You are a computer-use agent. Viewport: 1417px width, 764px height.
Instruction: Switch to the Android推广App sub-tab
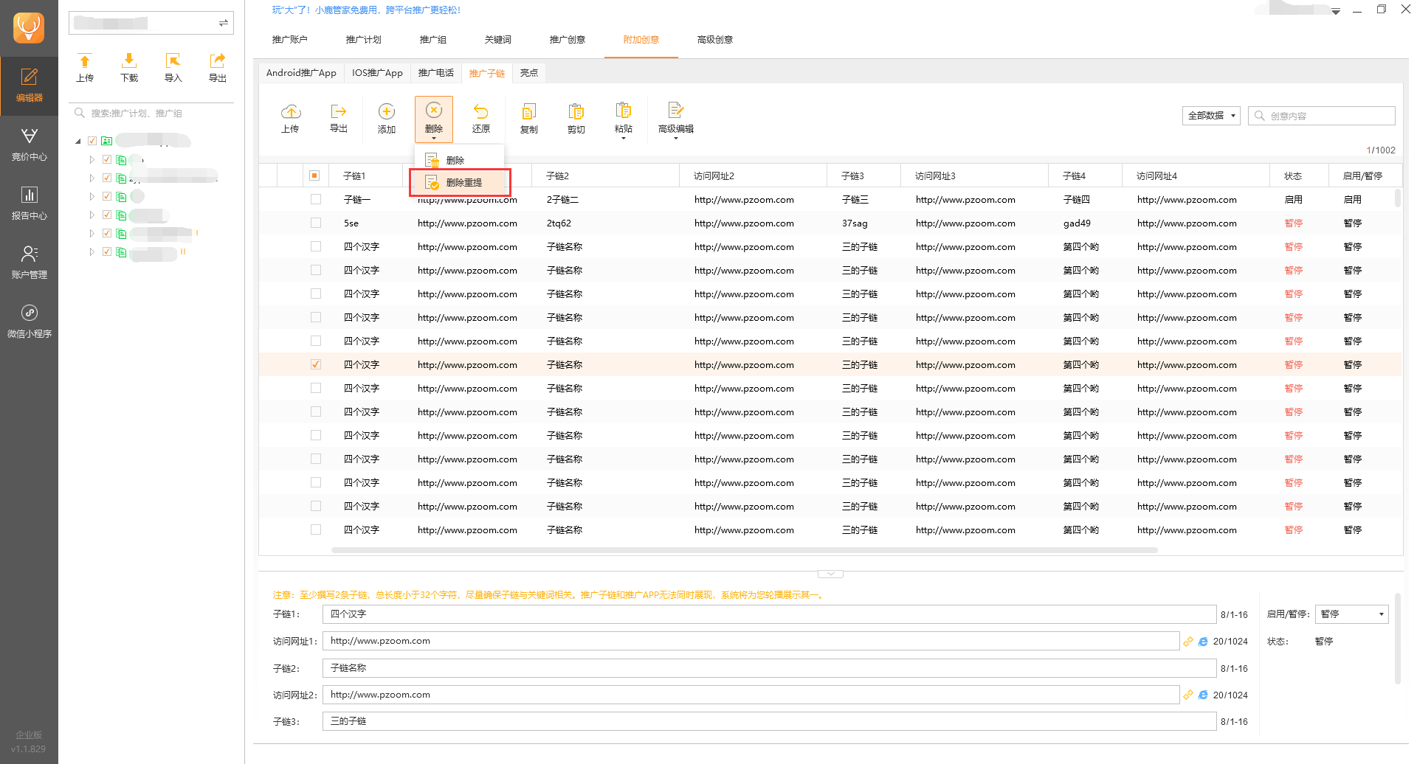(301, 73)
